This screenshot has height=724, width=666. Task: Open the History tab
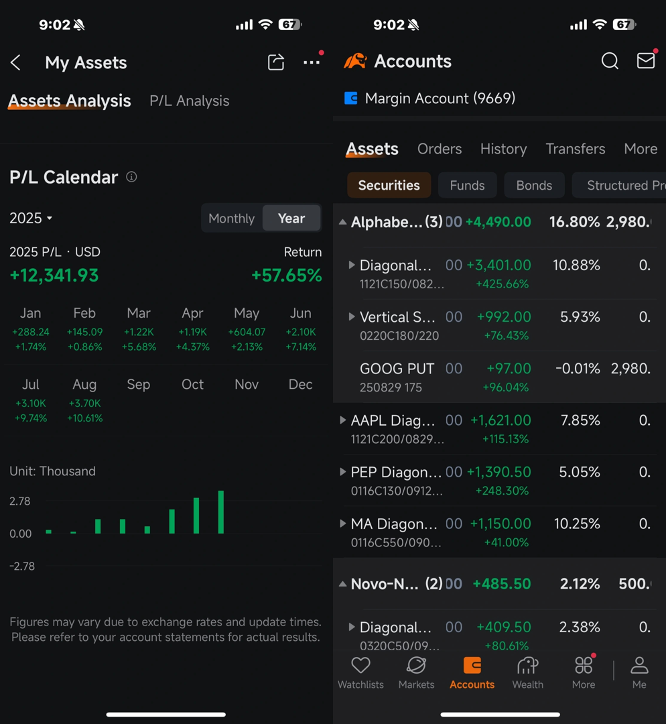point(504,149)
